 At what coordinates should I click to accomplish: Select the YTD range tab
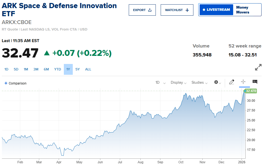click(x=58, y=69)
